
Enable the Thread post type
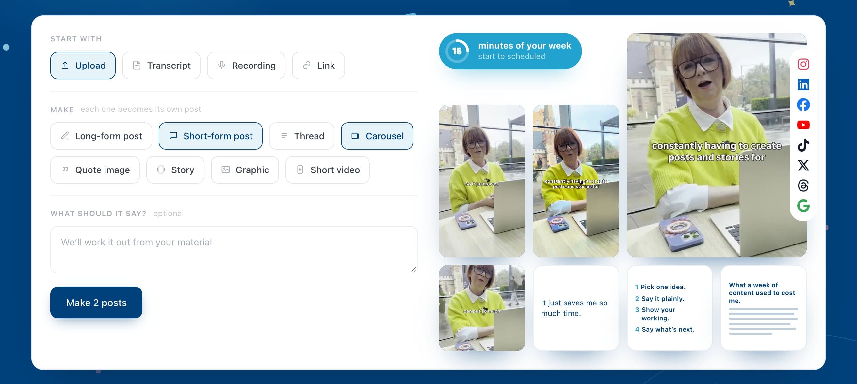(x=302, y=136)
